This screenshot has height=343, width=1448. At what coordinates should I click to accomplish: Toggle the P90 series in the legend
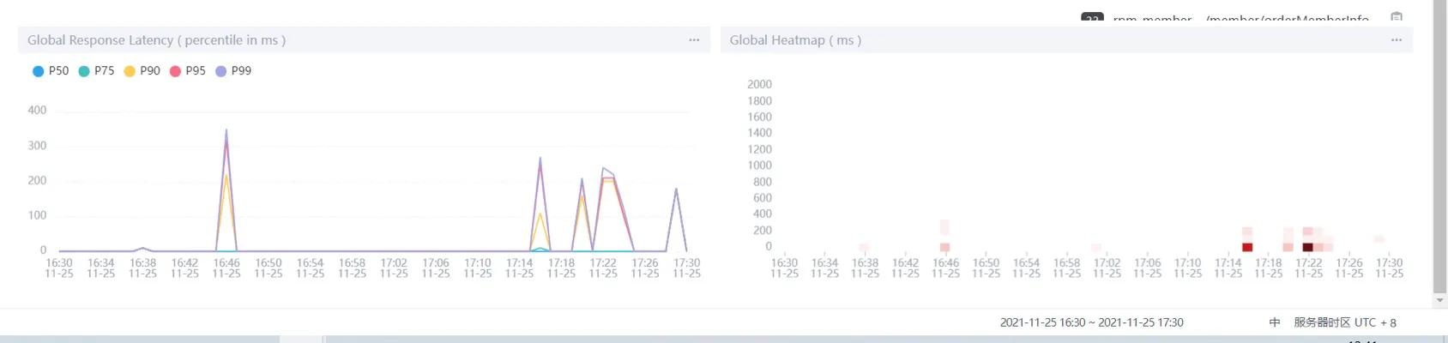142,71
